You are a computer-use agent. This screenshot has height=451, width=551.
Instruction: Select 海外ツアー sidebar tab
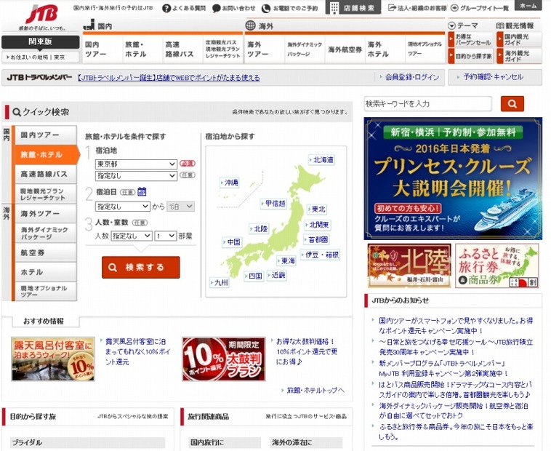point(45,214)
